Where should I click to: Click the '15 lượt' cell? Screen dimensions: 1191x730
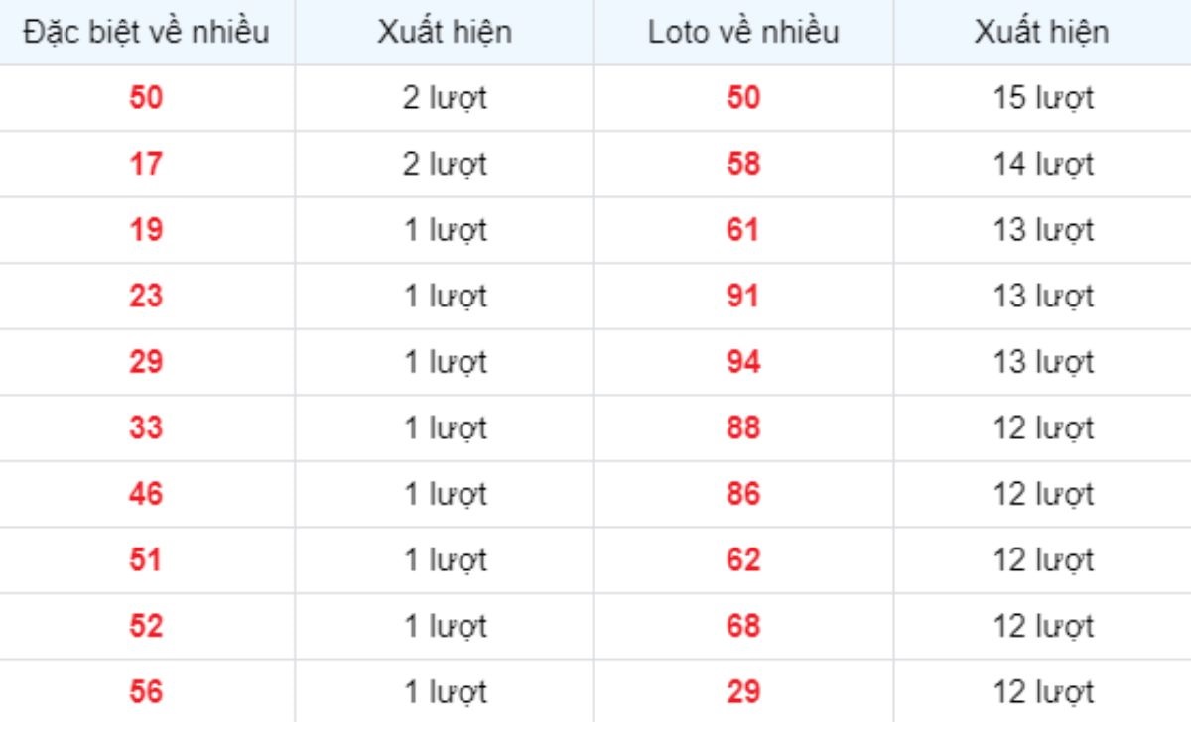click(x=1043, y=98)
